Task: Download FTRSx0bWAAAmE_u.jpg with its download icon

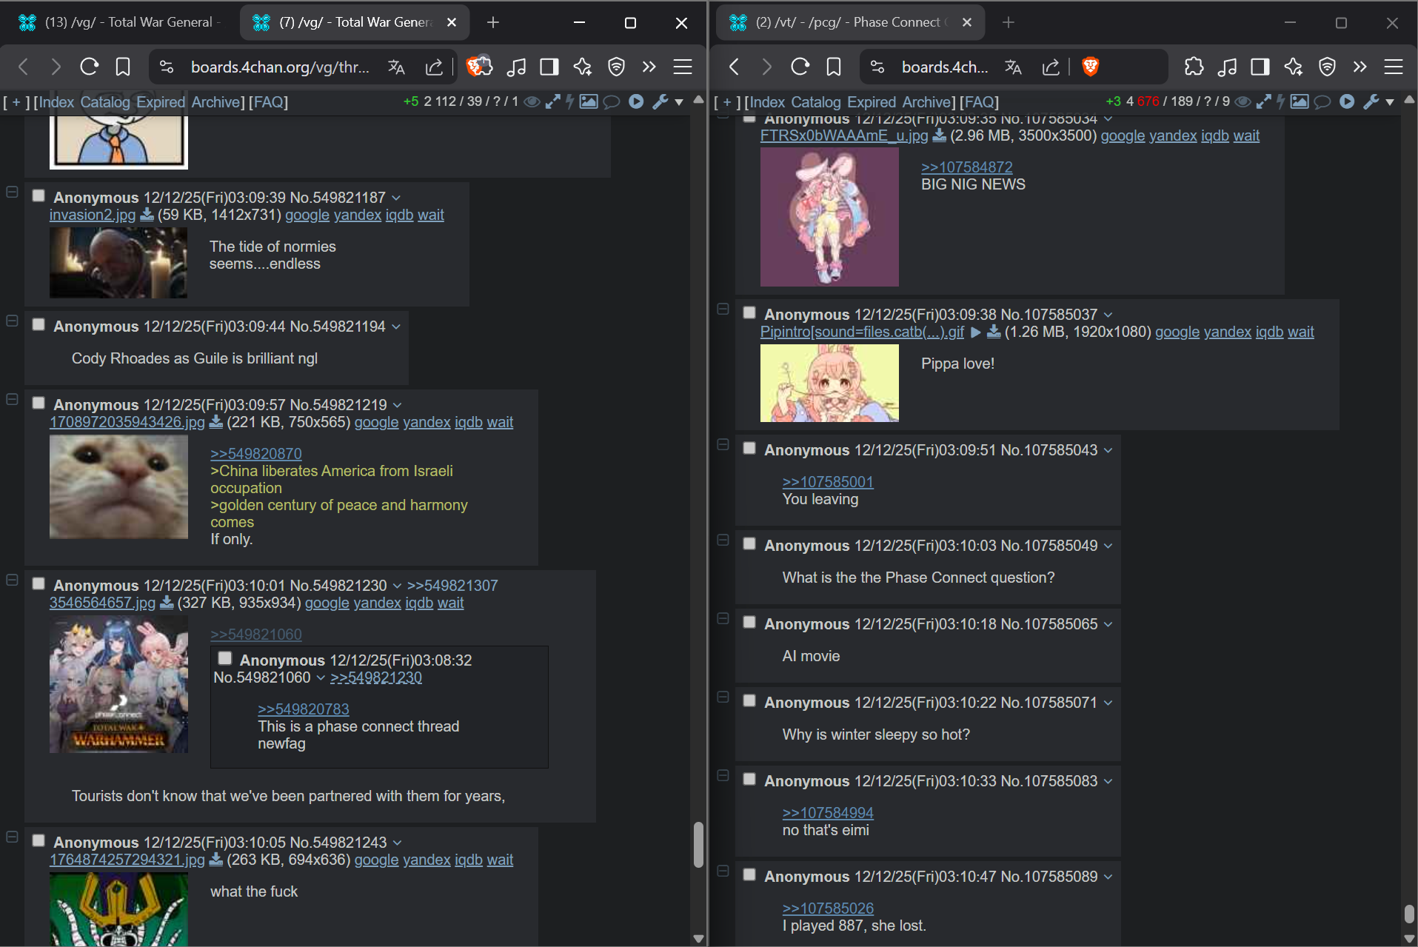Action: [939, 135]
